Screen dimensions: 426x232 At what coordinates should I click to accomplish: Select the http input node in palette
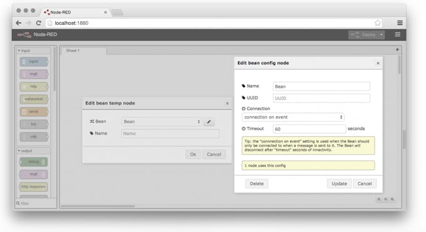[34, 86]
